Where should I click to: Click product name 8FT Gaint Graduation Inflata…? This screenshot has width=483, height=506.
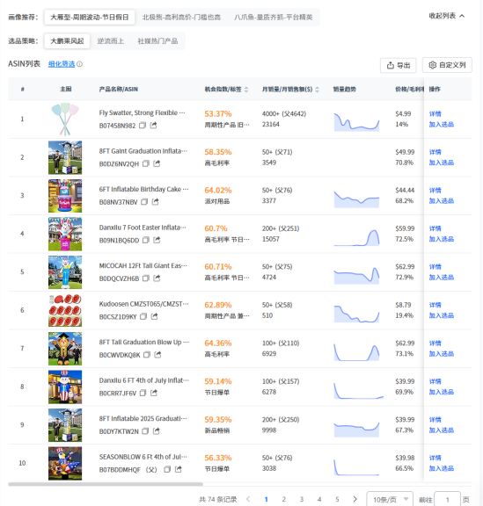click(143, 151)
